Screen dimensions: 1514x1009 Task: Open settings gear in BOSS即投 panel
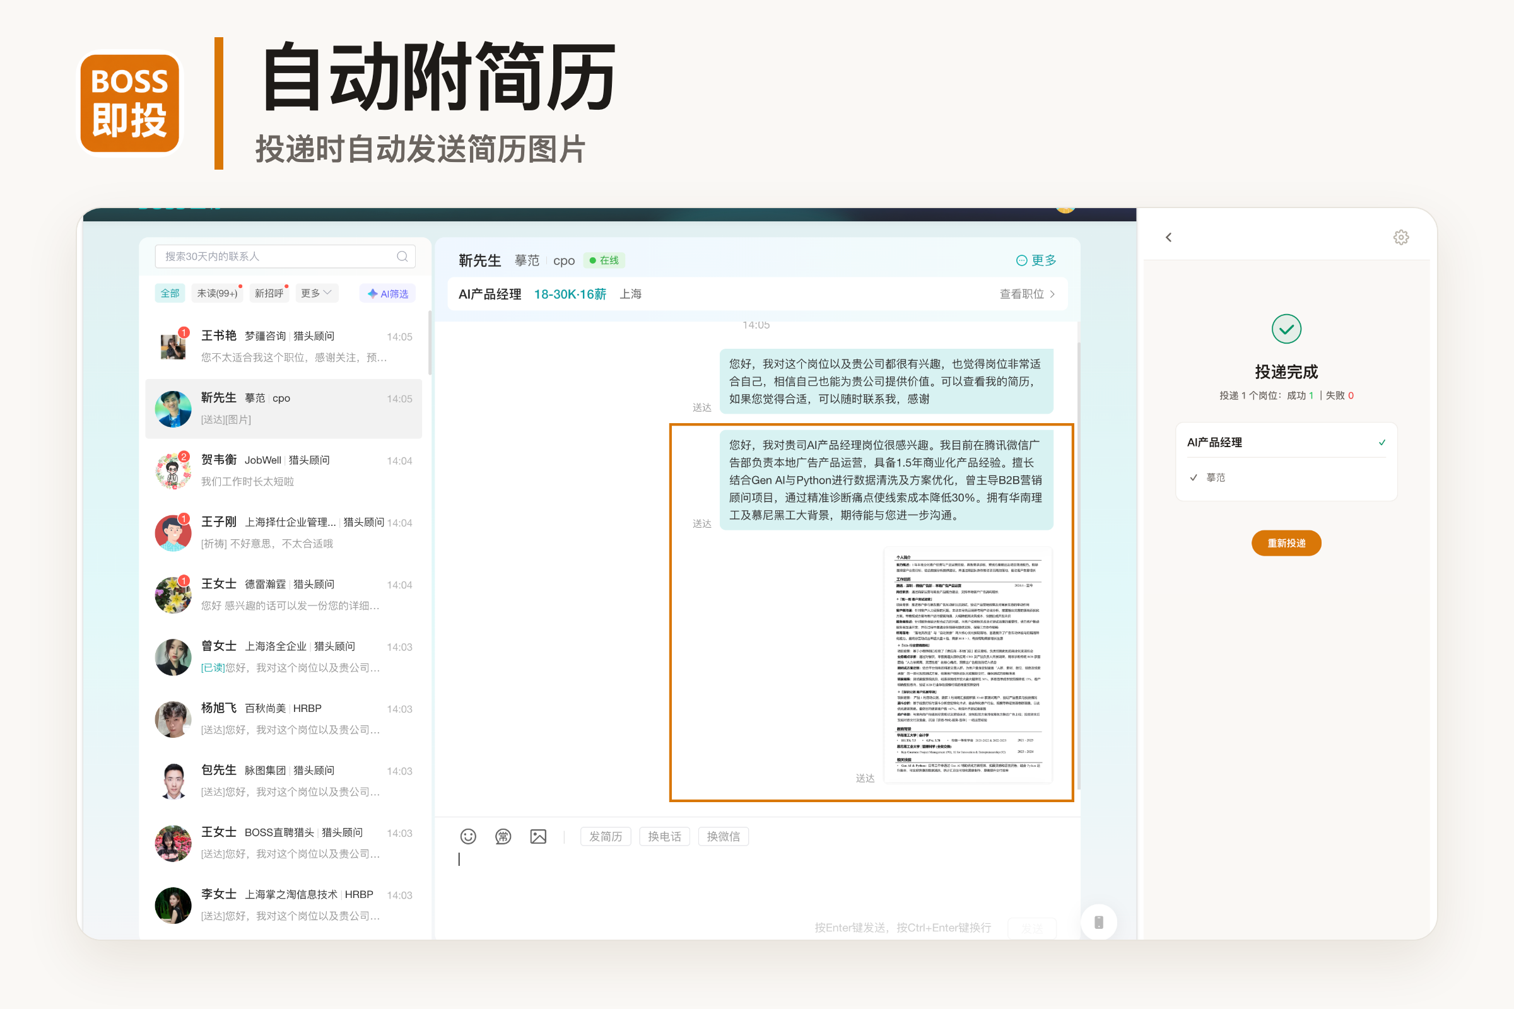click(1400, 238)
